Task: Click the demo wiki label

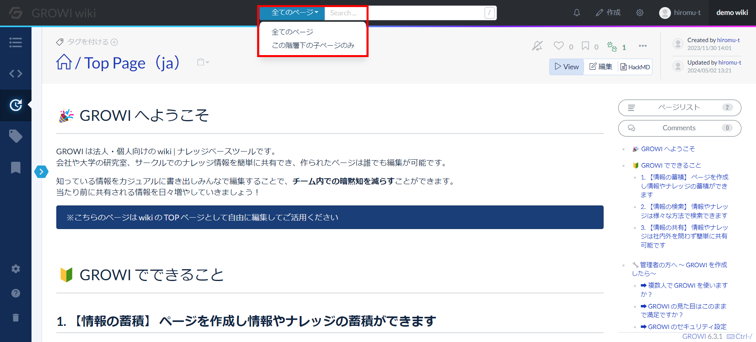Action: [x=732, y=13]
